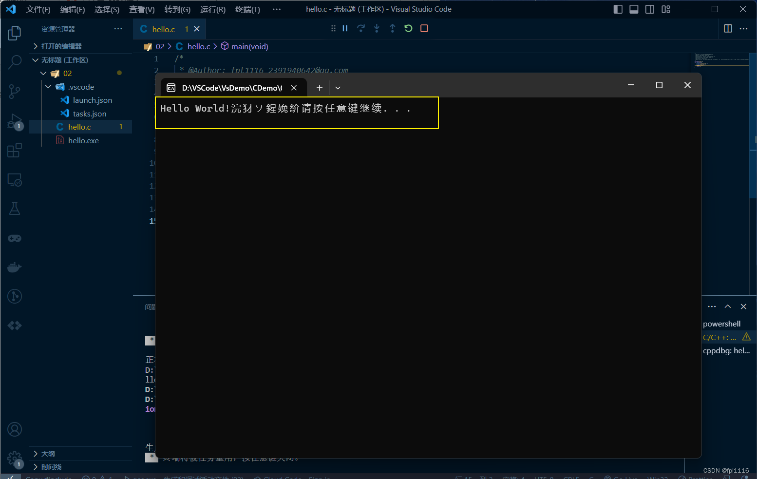Open the terminal launch profile dropdown arrow

coord(338,88)
